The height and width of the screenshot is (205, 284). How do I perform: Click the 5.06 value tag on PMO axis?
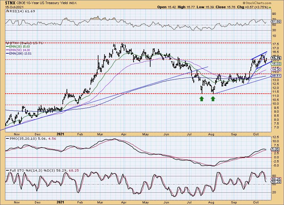tap(276, 149)
